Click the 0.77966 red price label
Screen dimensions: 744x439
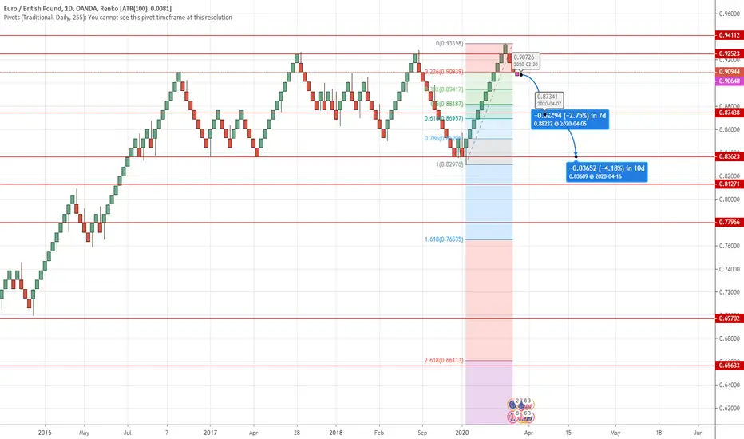tap(730, 222)
